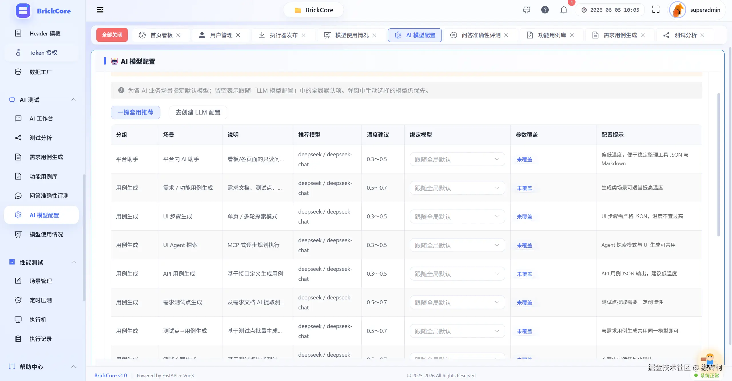Switch to 问答准确性评测 tab

coord(481,35)
